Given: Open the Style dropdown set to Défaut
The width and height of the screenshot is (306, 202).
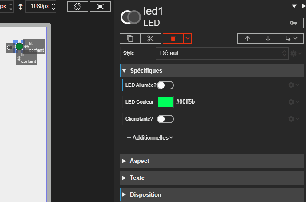Looking at the screenshot, I should click(x=222, y=53).
